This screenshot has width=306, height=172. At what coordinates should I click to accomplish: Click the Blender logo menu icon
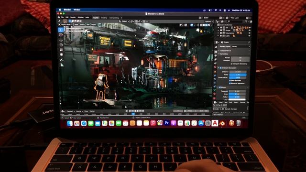(59, 17)
